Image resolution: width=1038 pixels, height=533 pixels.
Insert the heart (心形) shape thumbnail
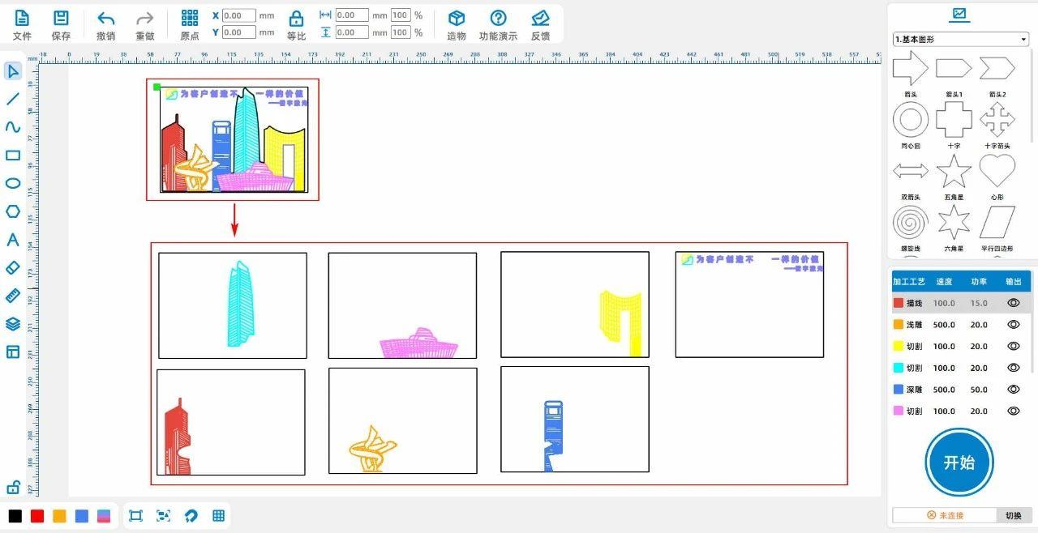pyautogui.click(x=997, y=172)
